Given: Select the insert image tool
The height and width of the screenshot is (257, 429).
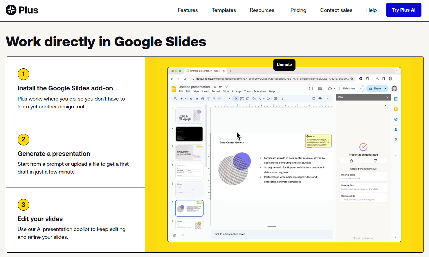Looking at the screenshot, I should (248, 99).
